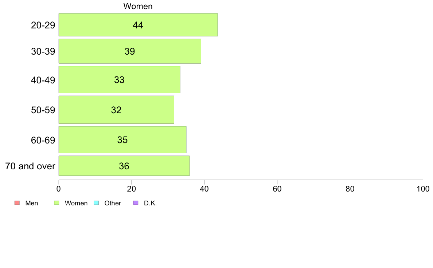Image resolution: width=433 pixels, height=268 pixels.
Task: Click the 20-29 bar showing 44
Action: [138, 25]
